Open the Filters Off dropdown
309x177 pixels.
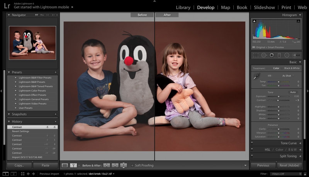286,174
